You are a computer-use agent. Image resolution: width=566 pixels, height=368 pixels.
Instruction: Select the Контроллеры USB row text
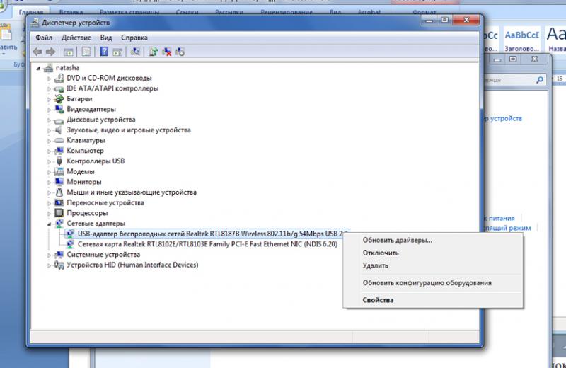(x=96, y=161)
